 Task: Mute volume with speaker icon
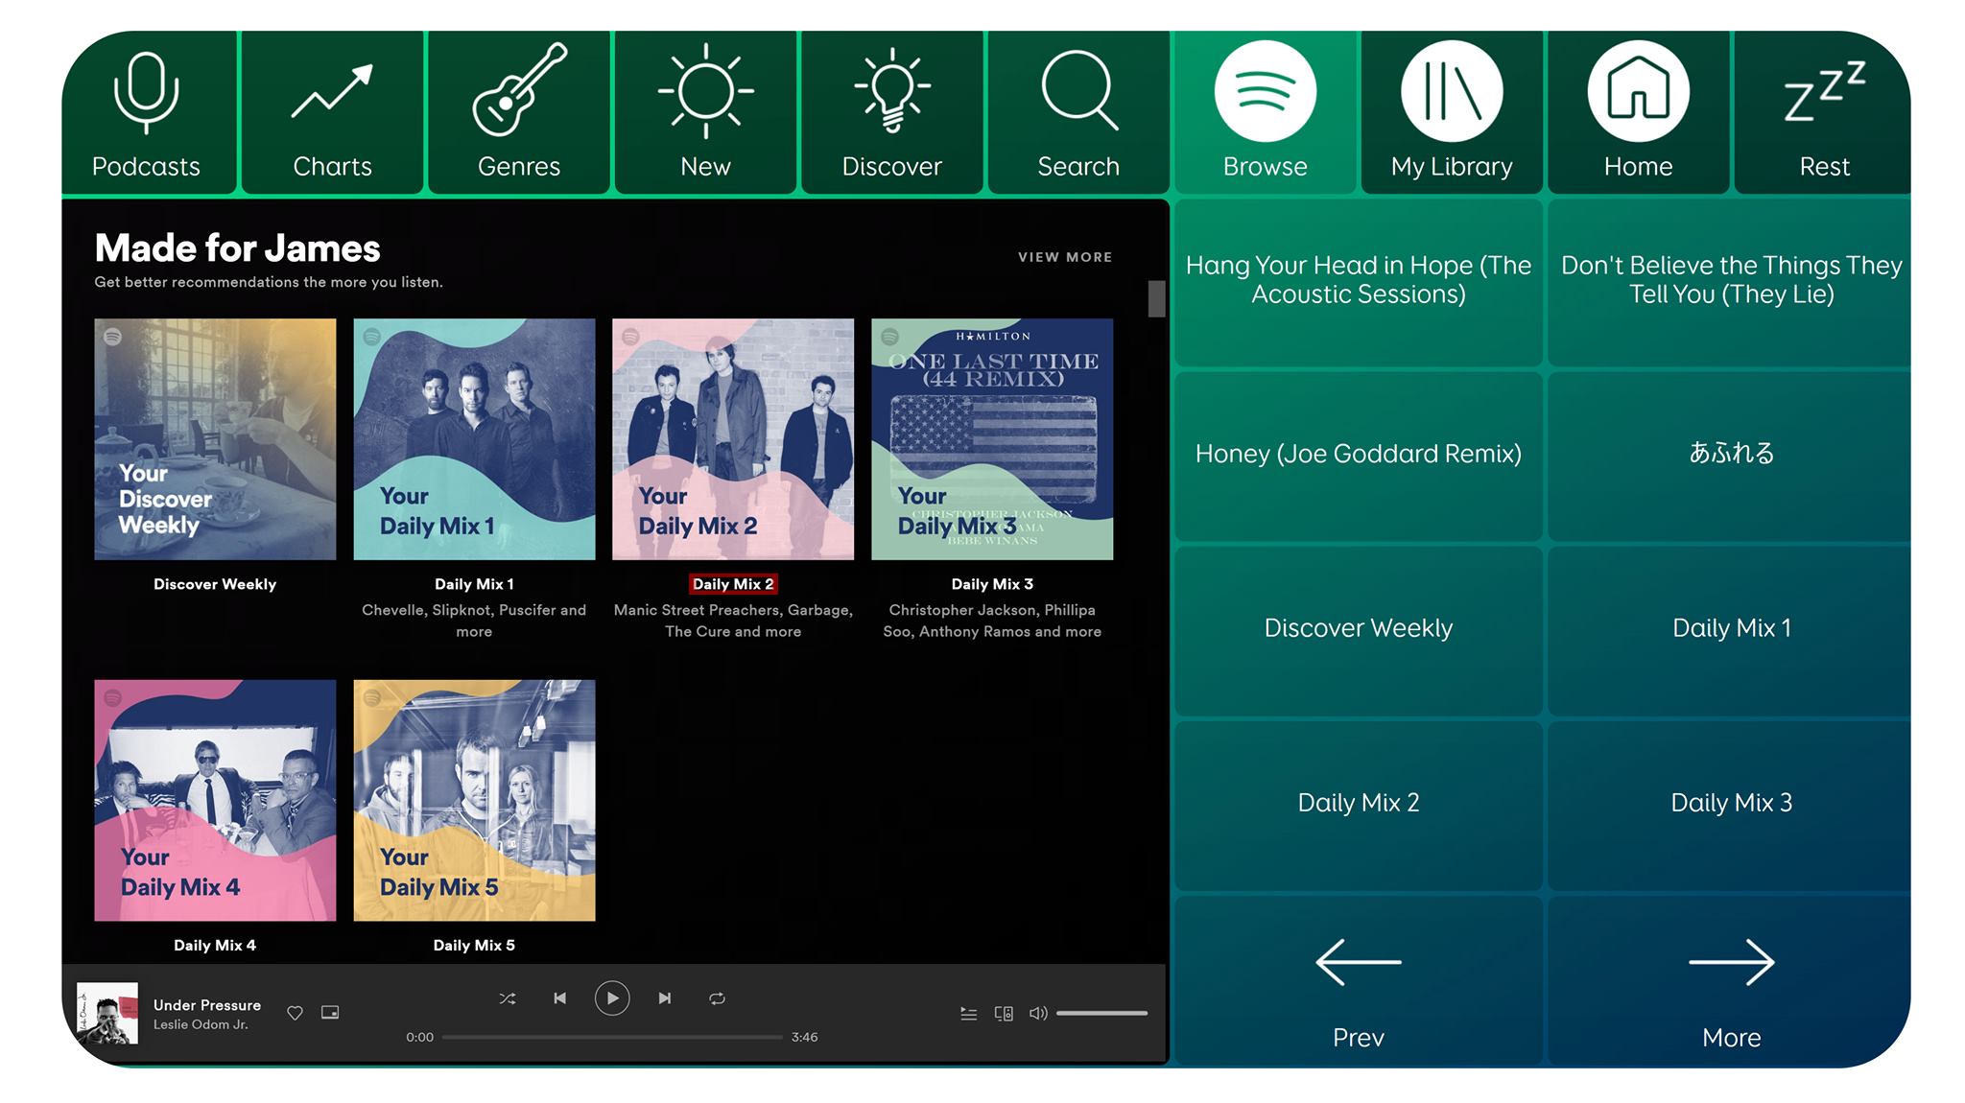[x=1038, y=1013]
